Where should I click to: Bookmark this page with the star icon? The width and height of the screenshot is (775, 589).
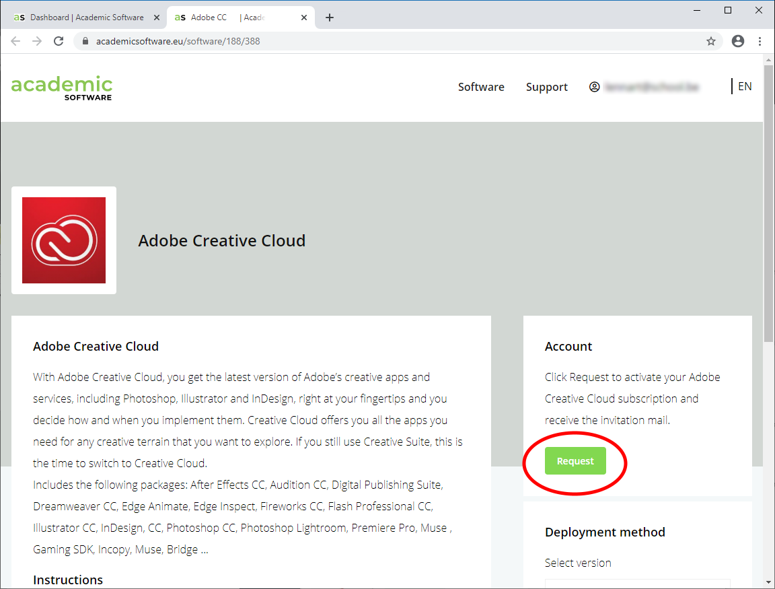710,41
